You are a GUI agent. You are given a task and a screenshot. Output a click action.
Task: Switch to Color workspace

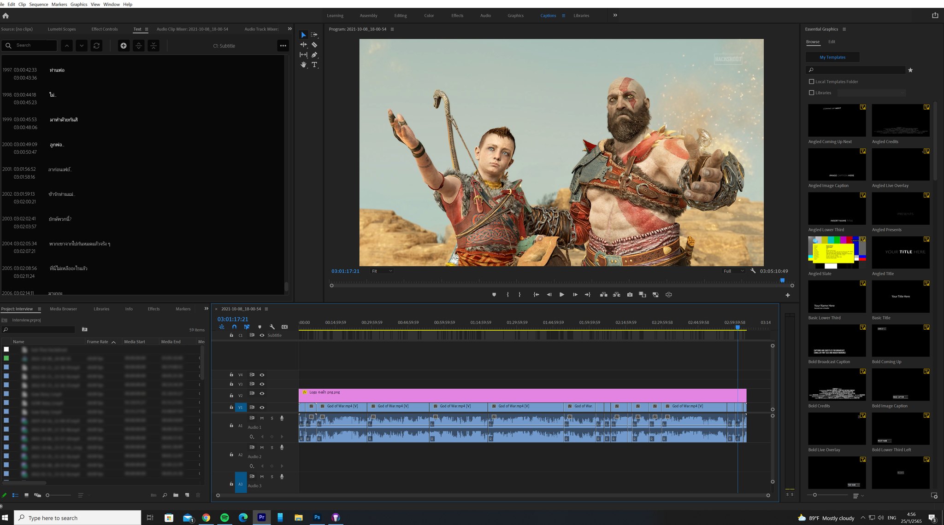coord(429,16)
